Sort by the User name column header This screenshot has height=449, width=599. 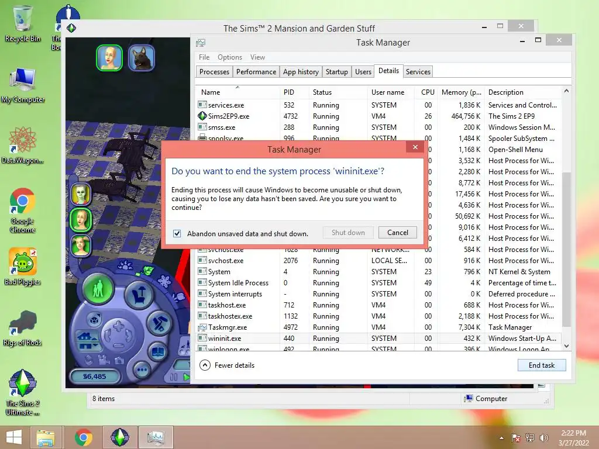(x=391, y=92)
